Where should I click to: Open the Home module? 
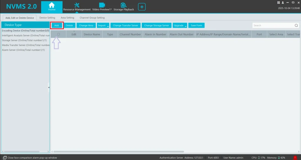(52, 6)
